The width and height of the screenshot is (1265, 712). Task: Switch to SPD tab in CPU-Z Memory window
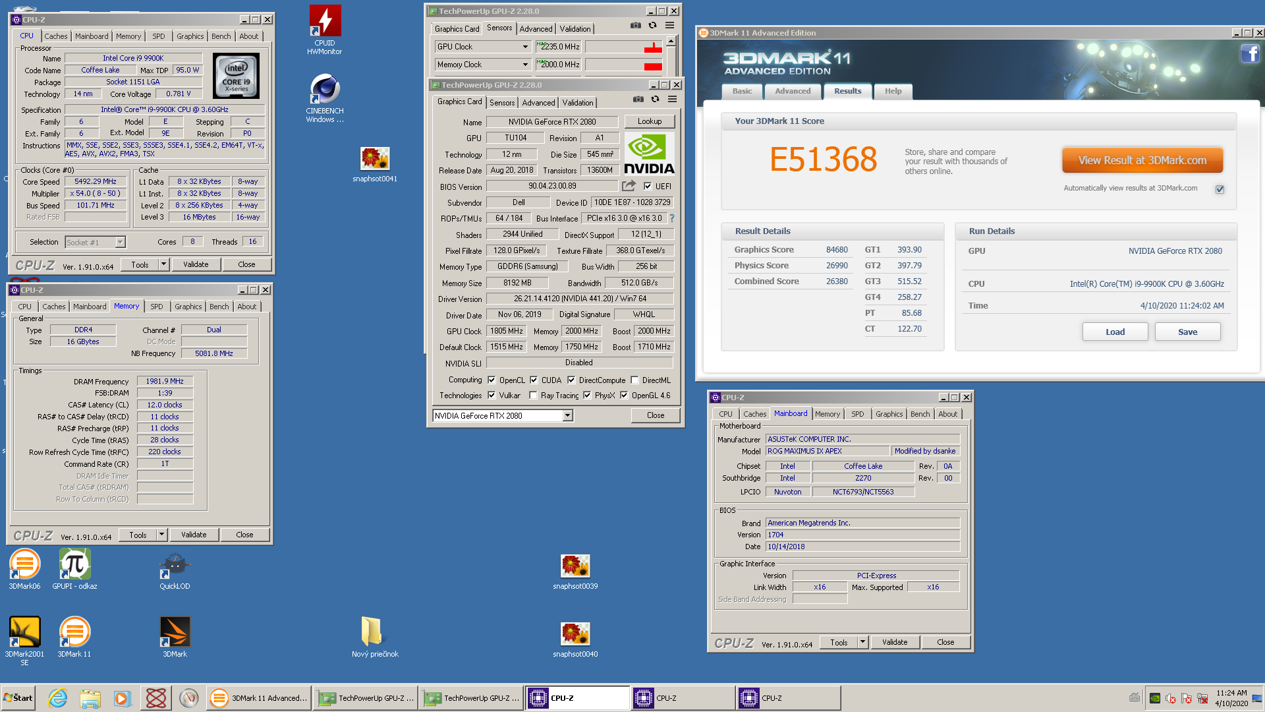pos(157,307)
